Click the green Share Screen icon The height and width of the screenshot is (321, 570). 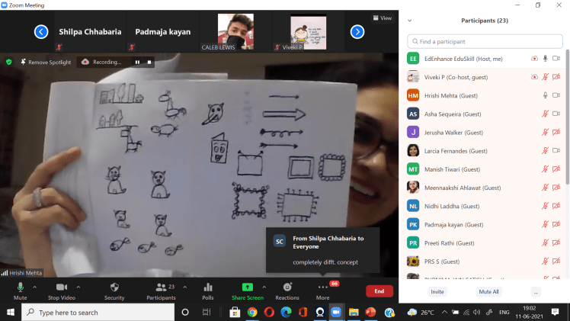247,287
